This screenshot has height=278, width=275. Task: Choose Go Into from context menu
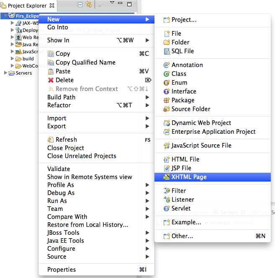[96, 27]
